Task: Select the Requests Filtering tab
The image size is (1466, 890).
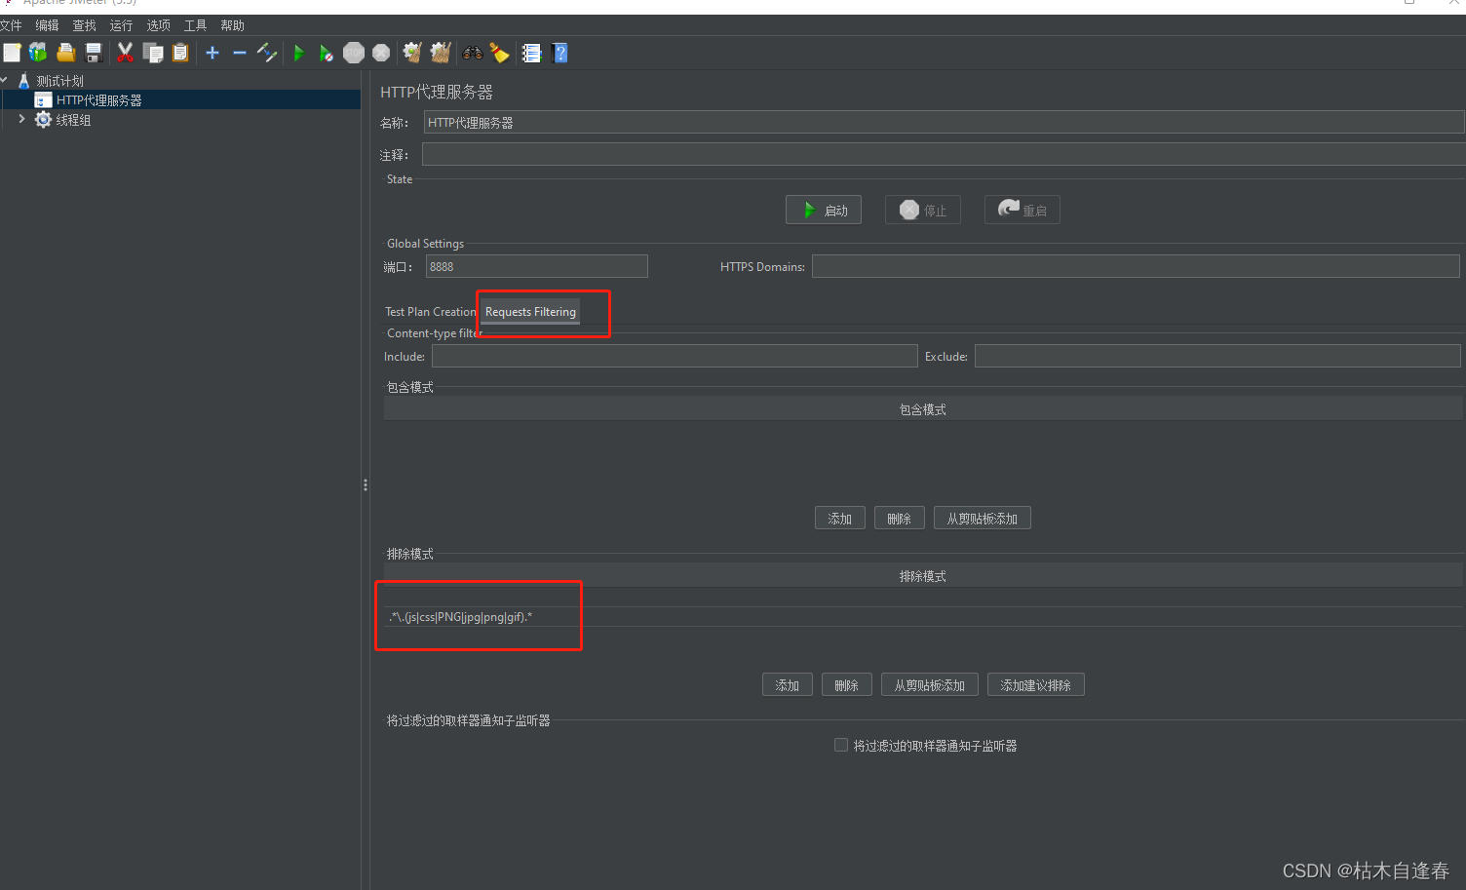Action: [x=530, y=312]
